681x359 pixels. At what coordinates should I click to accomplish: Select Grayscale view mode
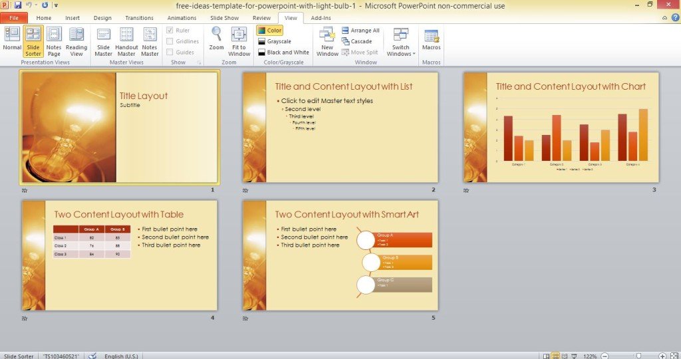tap(275, 41)
